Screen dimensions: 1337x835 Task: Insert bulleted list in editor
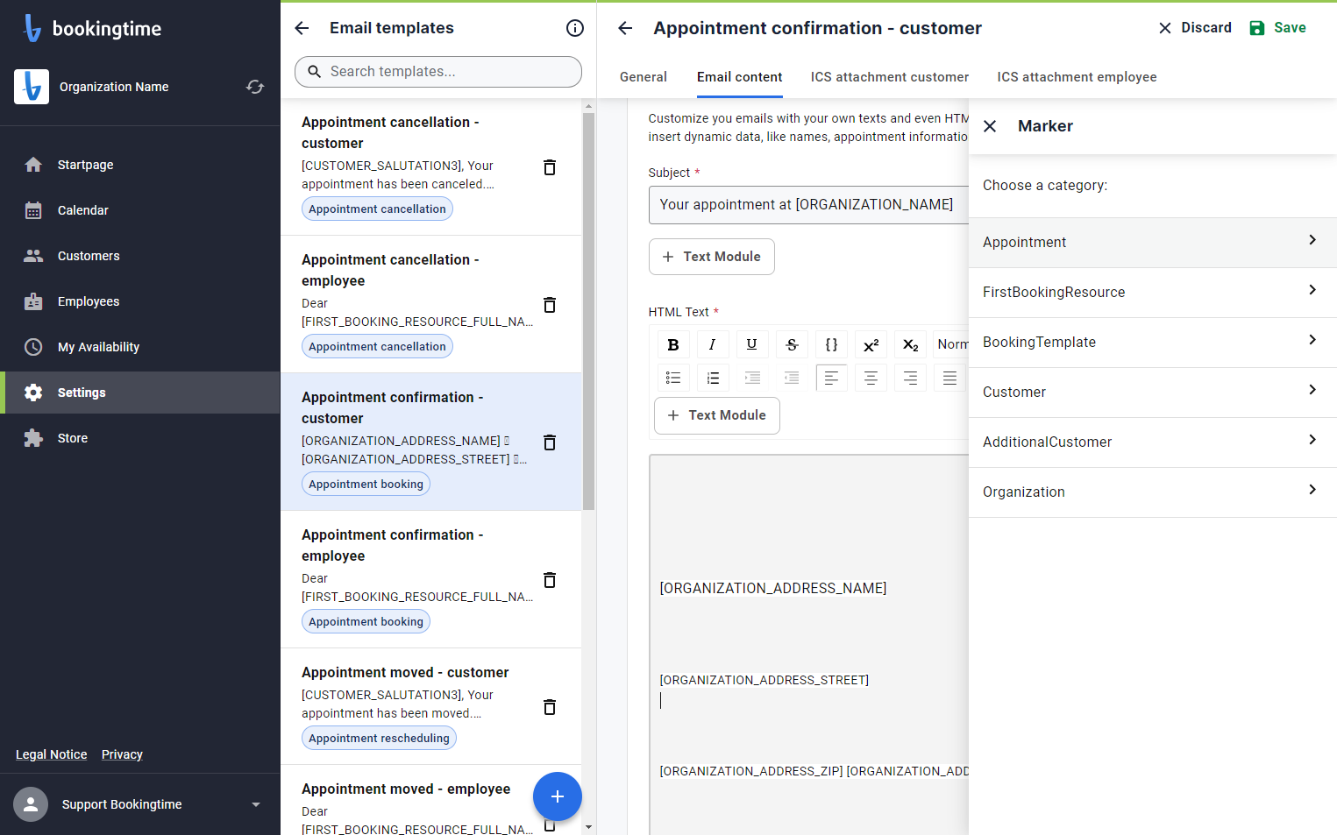[673, 378]
